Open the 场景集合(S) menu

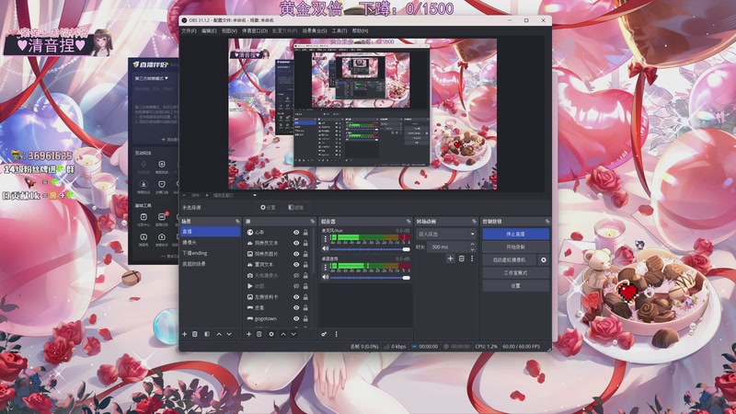click(315, 31)
